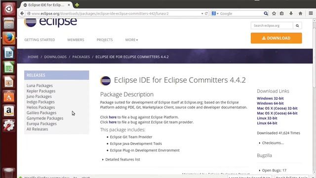This screenshot has height=178, width=316.
Task: Focus the Search eclipse.org field
Action: tap(272, 26)
